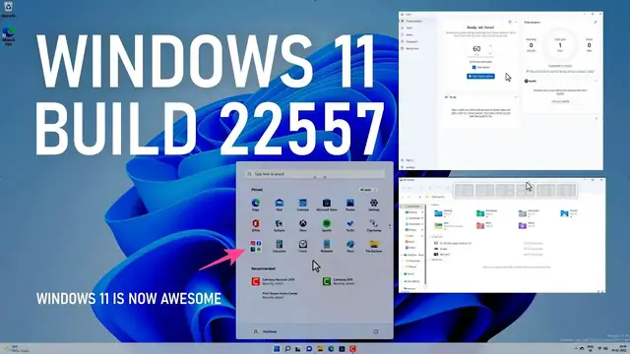The width and height of the screenshot is (630, 354).
Task: Decrease focus session minutes with down arrow
Action: (490, 53)
